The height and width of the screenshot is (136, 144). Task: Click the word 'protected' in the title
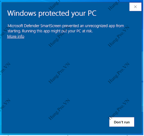coord(54,14)
